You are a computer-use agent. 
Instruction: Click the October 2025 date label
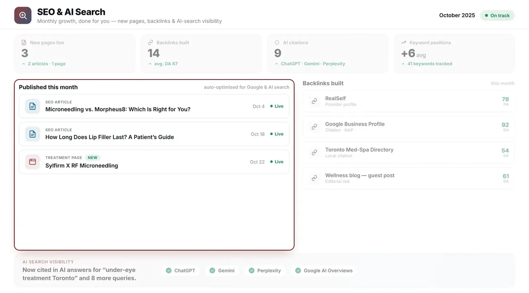[457, 15]
